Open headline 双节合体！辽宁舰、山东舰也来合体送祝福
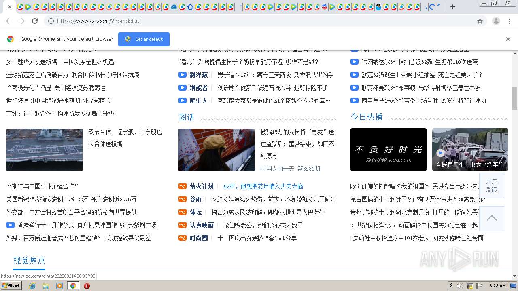Image resolution: width=518 pixels, height=291 pixels. tap(125, 138)
